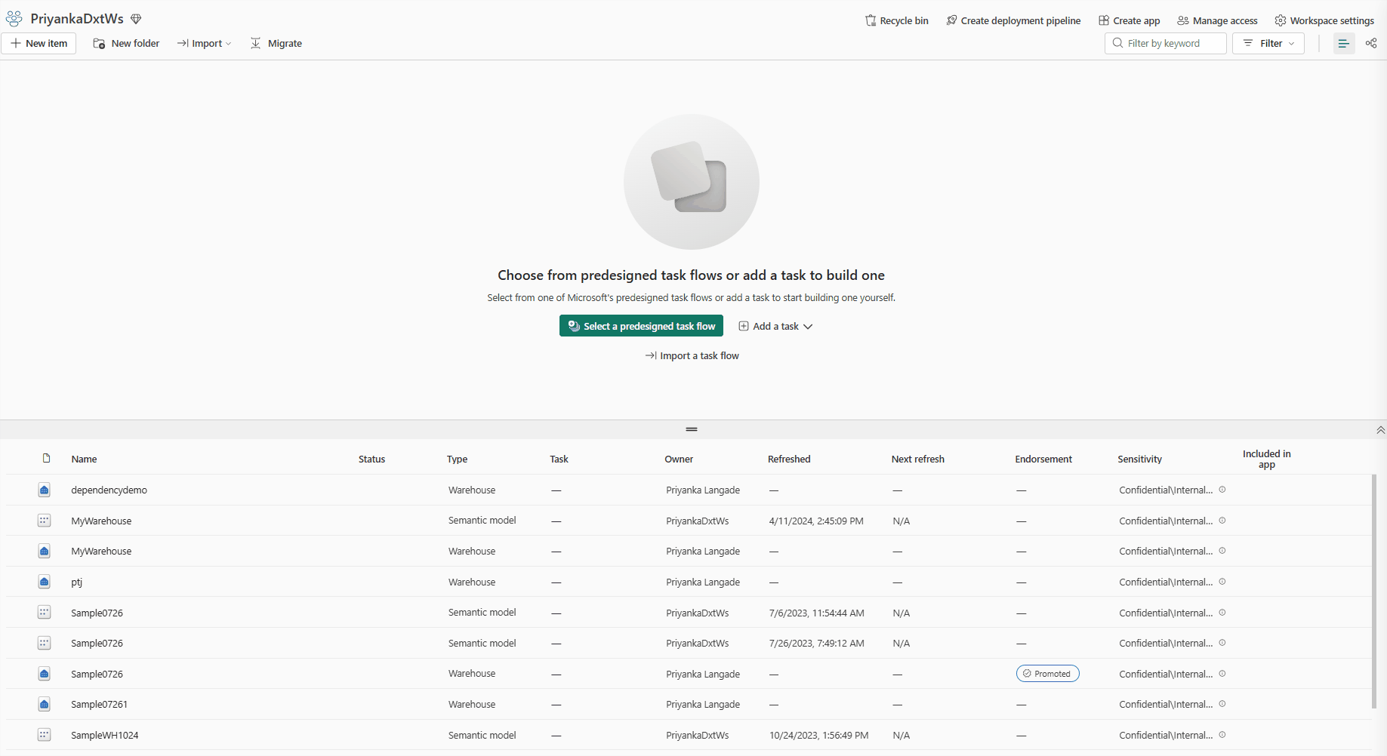The image size is (1387, 756).
Task: Click the Sensitivity column header
Action: [x=1139, y=459]
